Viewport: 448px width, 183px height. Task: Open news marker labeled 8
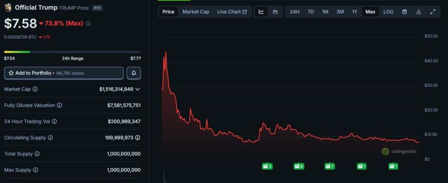[x=299, y=166]
